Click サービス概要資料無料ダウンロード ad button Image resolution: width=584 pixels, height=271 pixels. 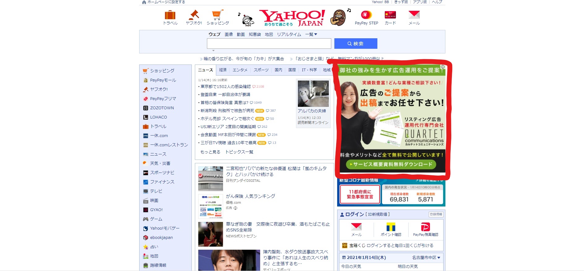(x=391, y=164)
